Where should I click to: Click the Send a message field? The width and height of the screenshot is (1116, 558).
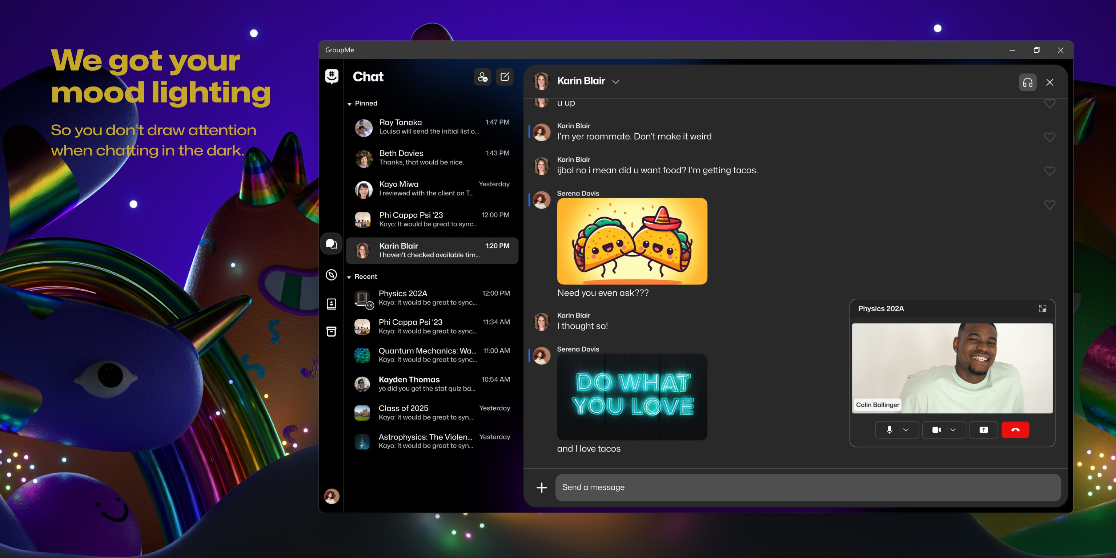736,488
